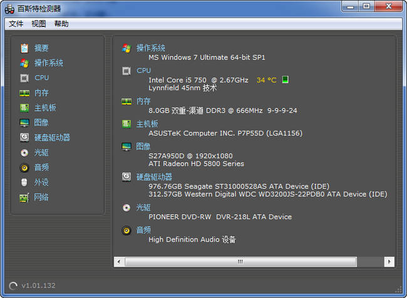Click the 硬盘驱动器 hard drive icon in sidebar
This screenshot has height=298, width=407.
[24, 138]
